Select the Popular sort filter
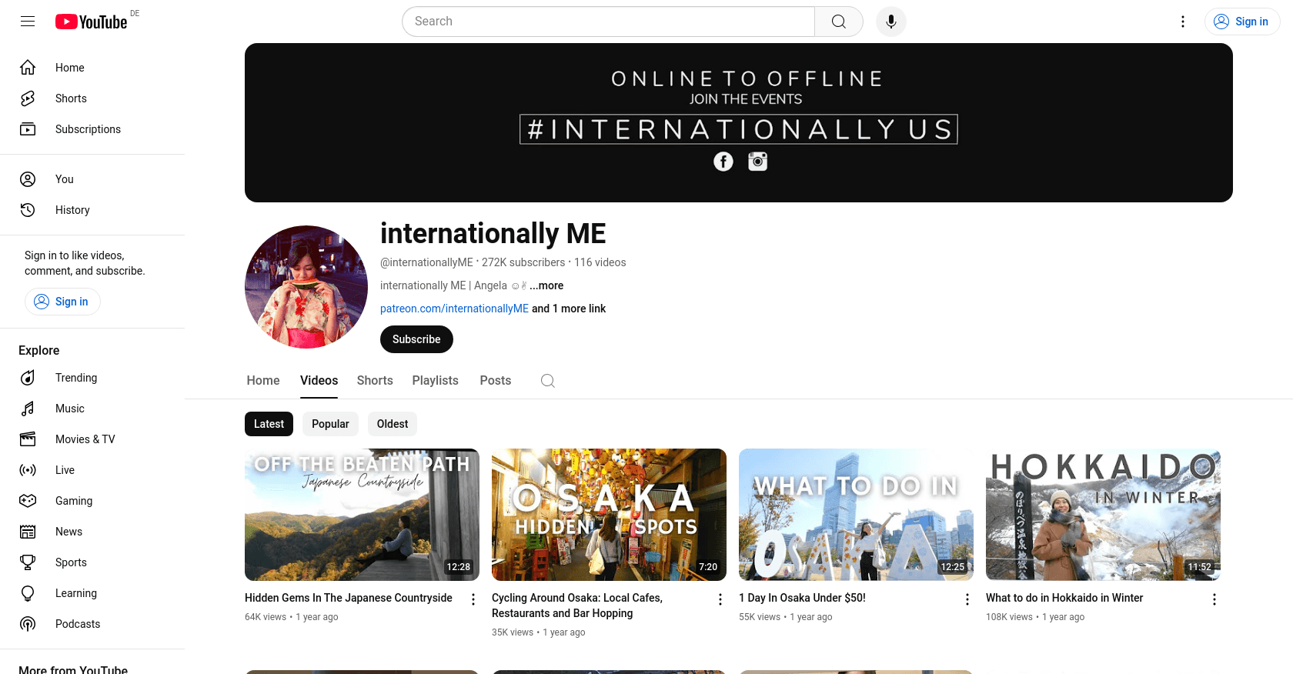 [x=330, y=424]
